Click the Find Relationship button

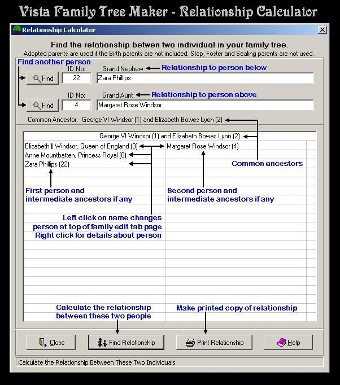click(126, 342)
